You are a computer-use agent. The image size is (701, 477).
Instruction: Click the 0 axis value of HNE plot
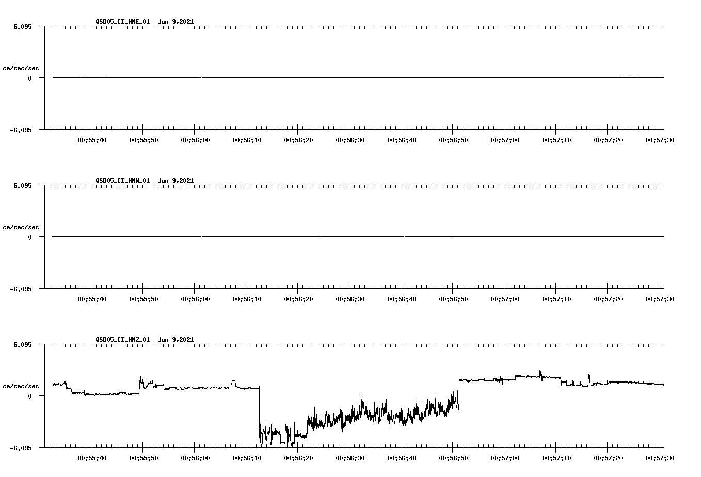[x=30, y=78]
